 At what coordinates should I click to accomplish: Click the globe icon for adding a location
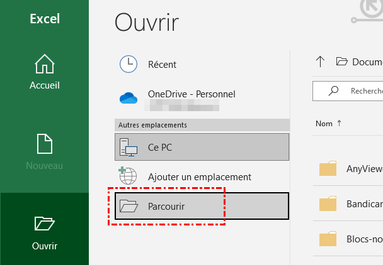click(x=129, y=176)
